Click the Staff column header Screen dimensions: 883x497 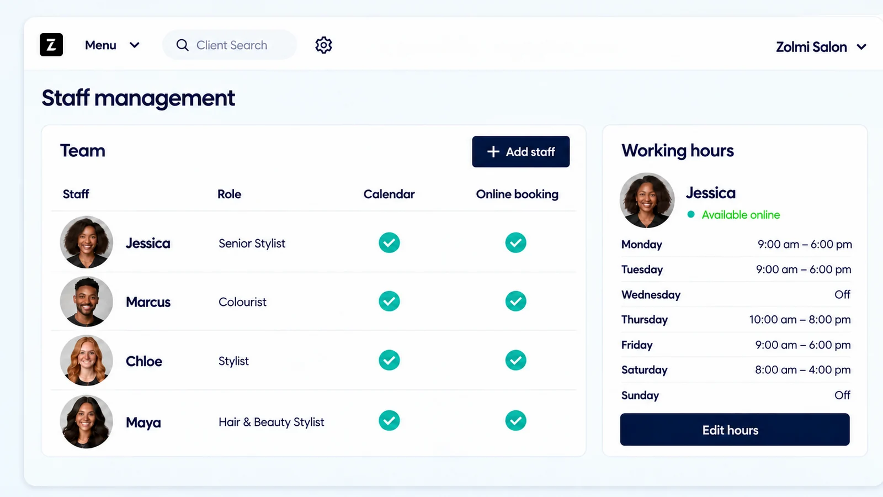coord(76,194)
